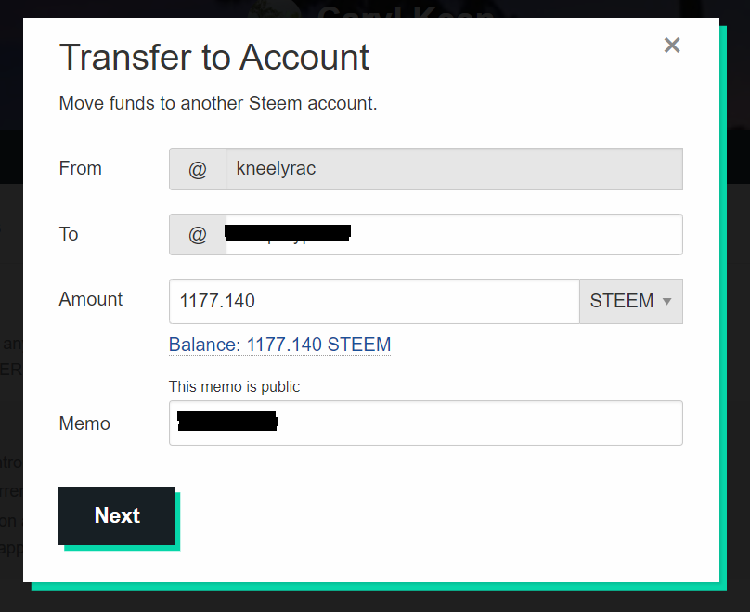
Task: Click into the Amount field showing 1177.140
Action: [374, 302]
